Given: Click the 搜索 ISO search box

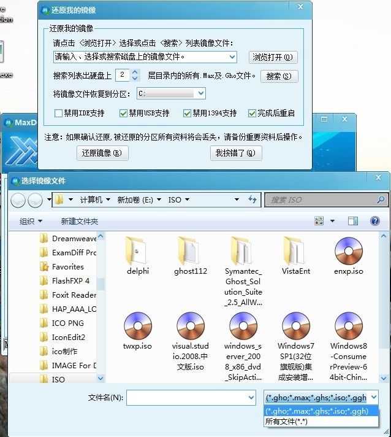Looking at the screenshot, I should (x=326, y=199).
